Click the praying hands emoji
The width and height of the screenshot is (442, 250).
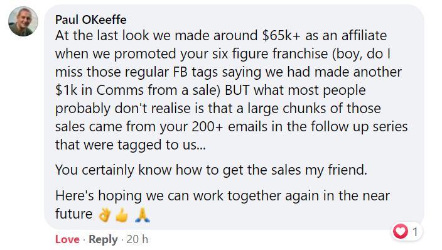143,215
